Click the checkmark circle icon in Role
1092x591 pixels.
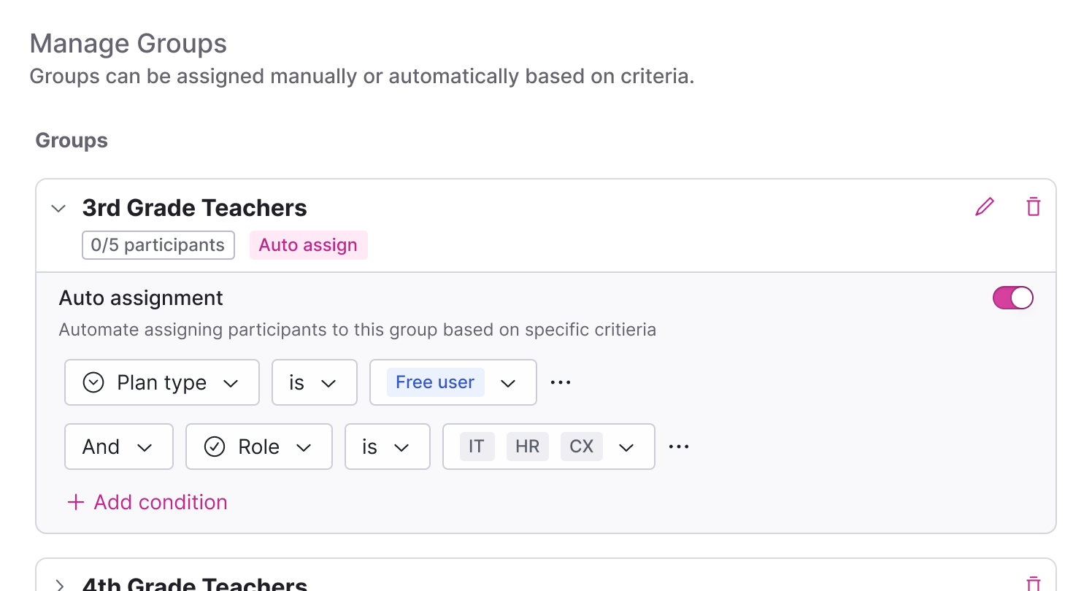coord(214,447)
